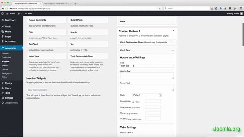The height and width of the screenshot is (137, 244).
Task: Go to browser home icon
Action: [225, 8]
